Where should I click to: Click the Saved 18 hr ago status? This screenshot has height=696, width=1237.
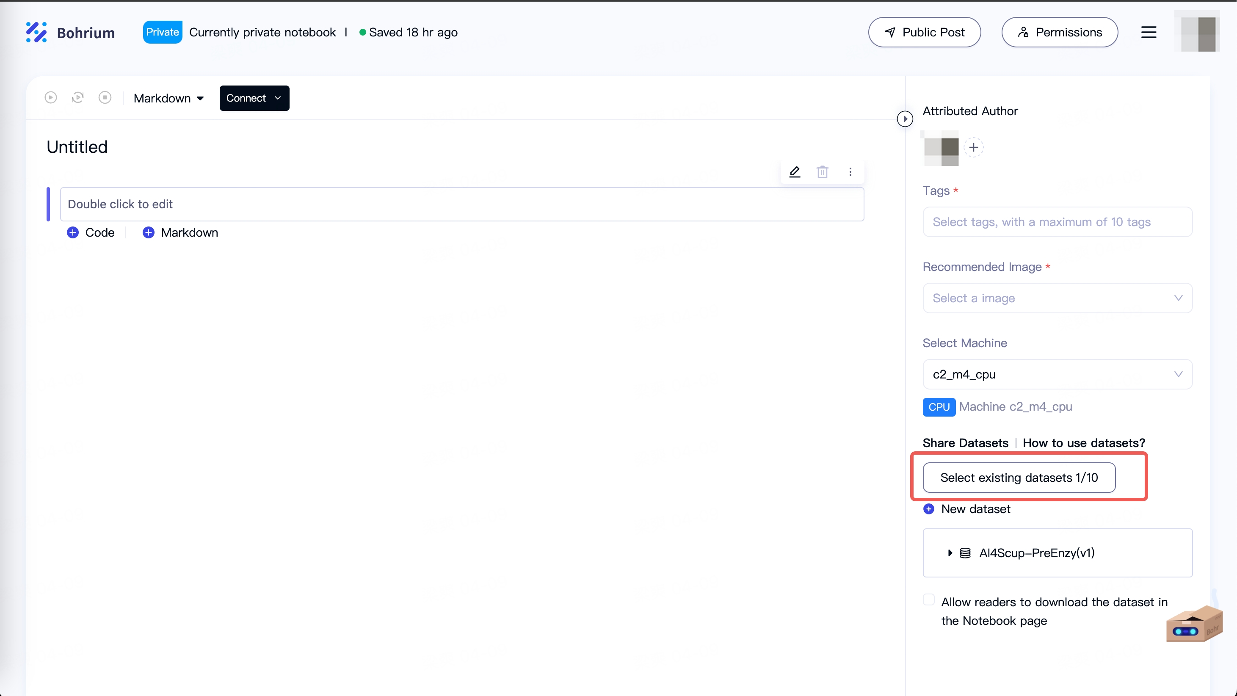pyautogui.click(x=409, y=32)
